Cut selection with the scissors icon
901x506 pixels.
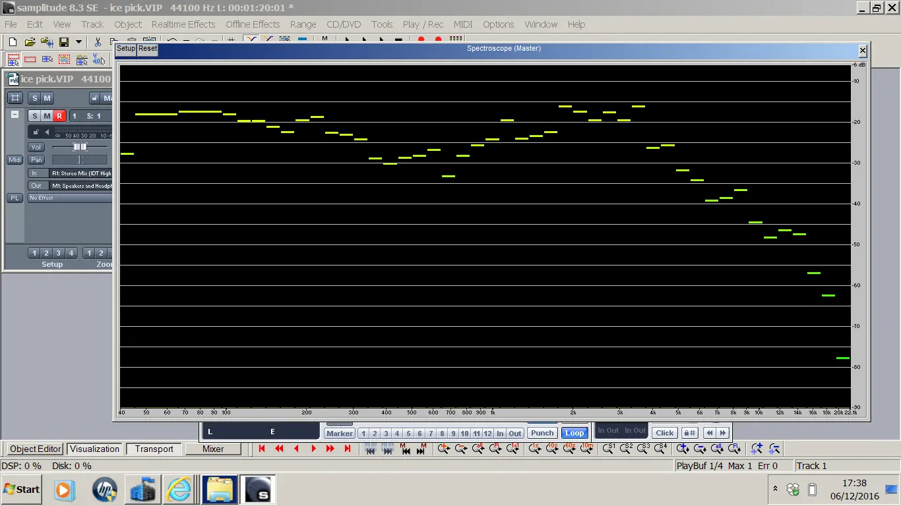point(98,42)
